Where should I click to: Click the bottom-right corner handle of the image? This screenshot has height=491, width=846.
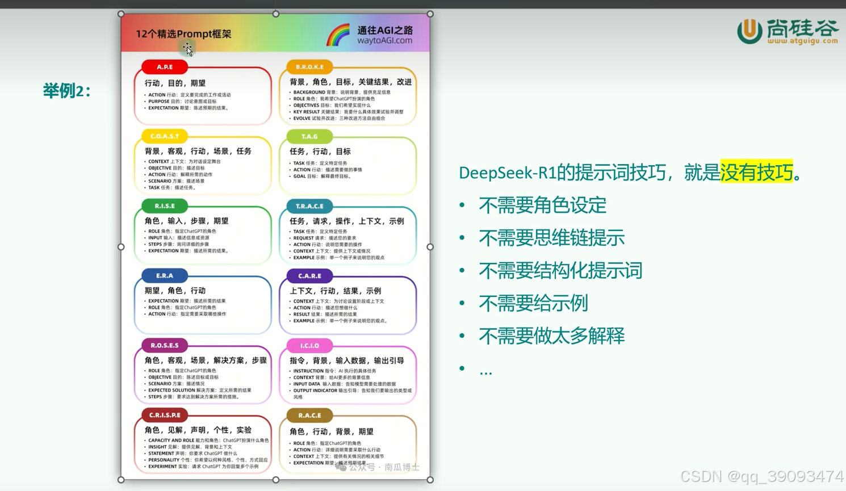tap(430, 480)
